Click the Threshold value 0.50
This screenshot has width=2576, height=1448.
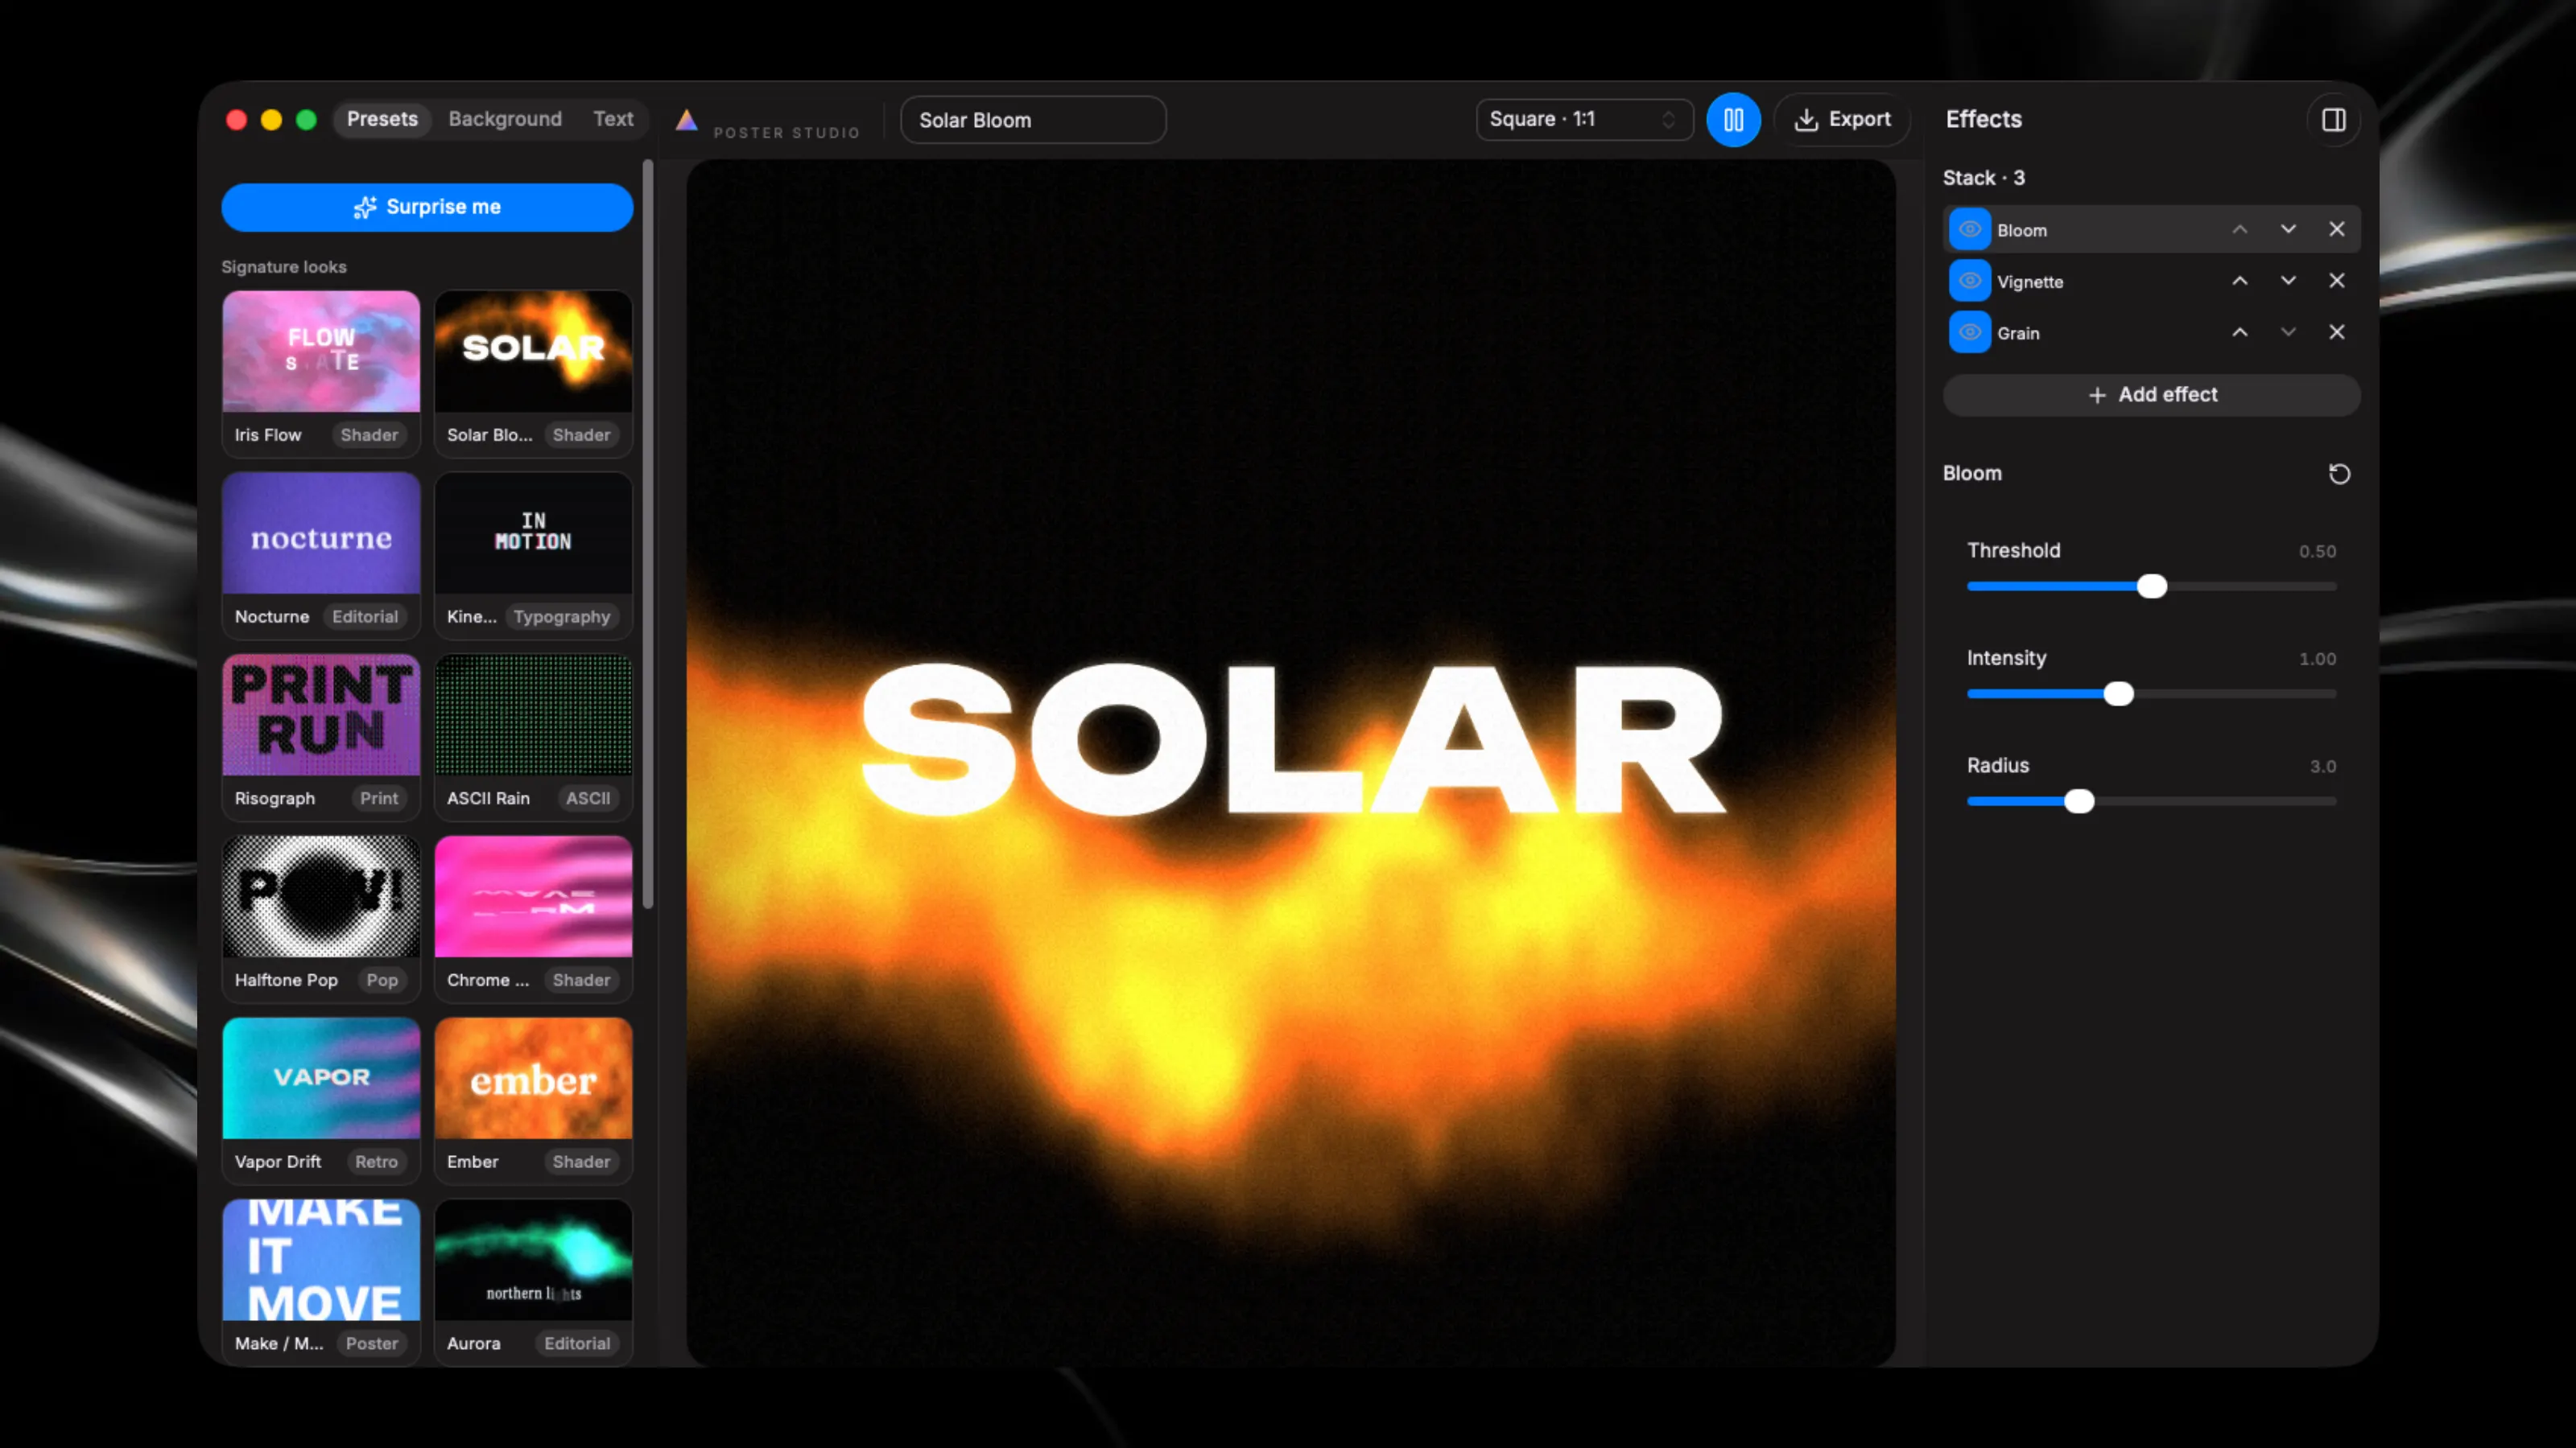(x=2317, y=552)
